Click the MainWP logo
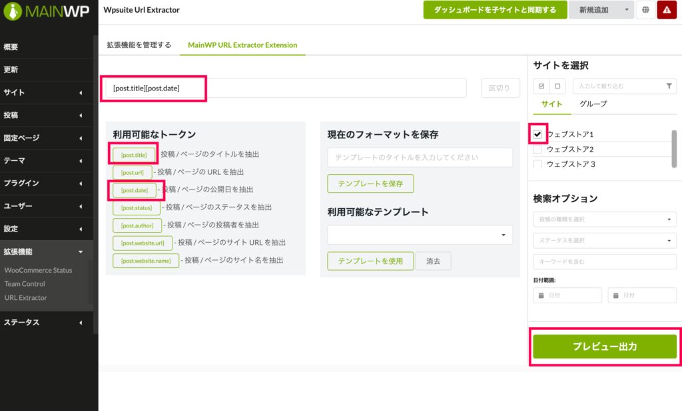 point(46,11)
